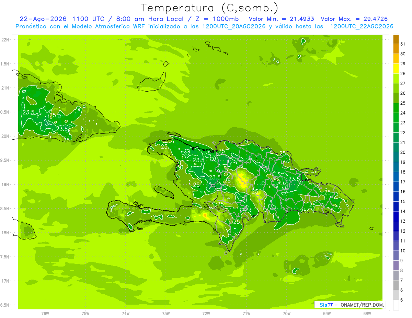Click "Valor Max. = 29.4726" readout
The image size is (412, 318).
tap(354, 19)
